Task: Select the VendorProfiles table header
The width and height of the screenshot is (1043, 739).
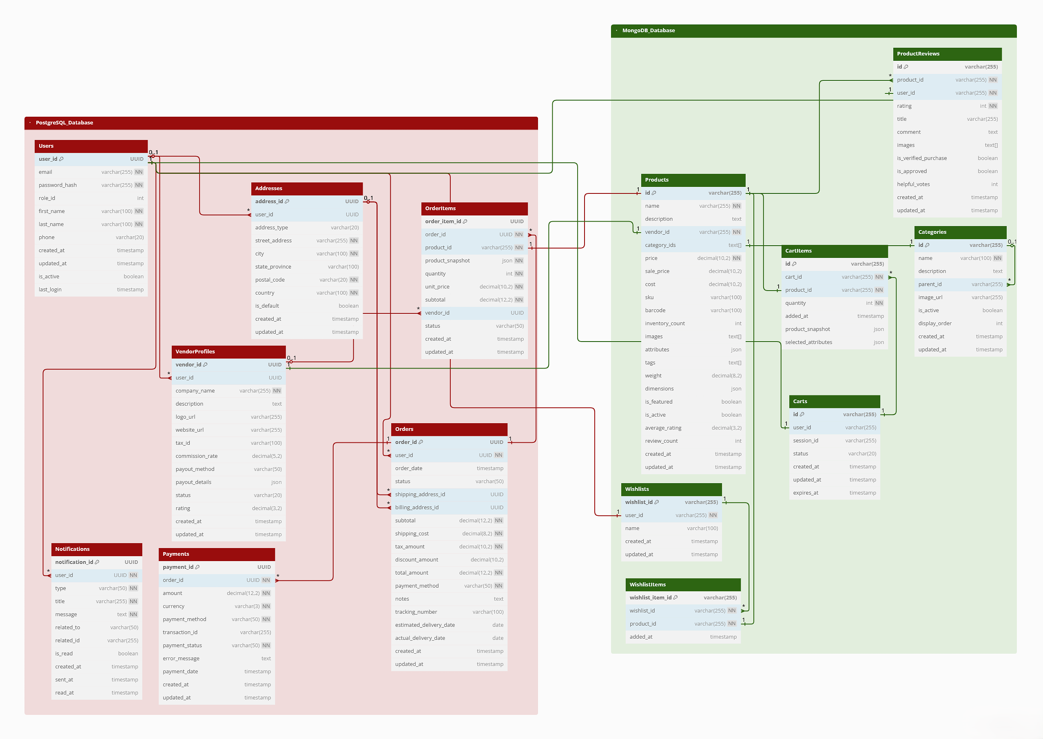Action: (229, 352)
